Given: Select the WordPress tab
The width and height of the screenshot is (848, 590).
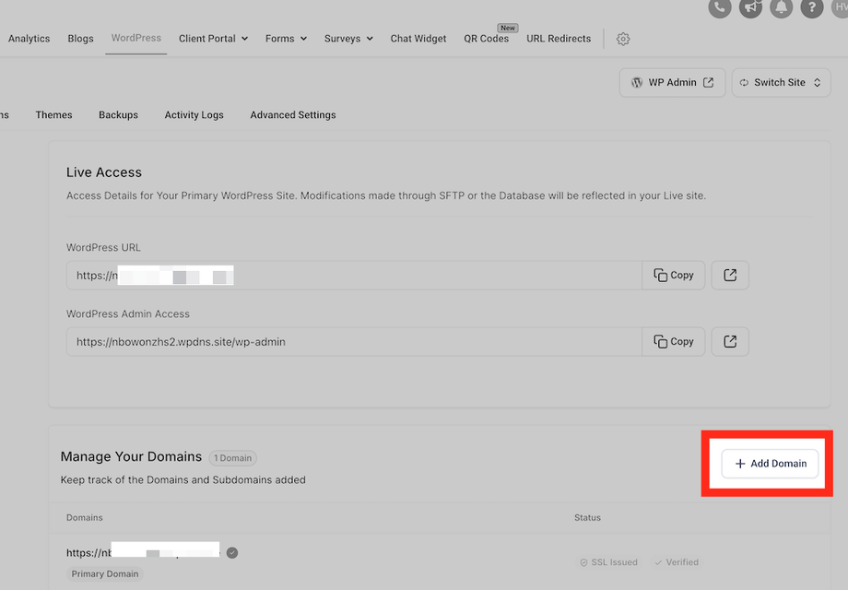Looking at the screenshot, I should click(x=136, y=38).
